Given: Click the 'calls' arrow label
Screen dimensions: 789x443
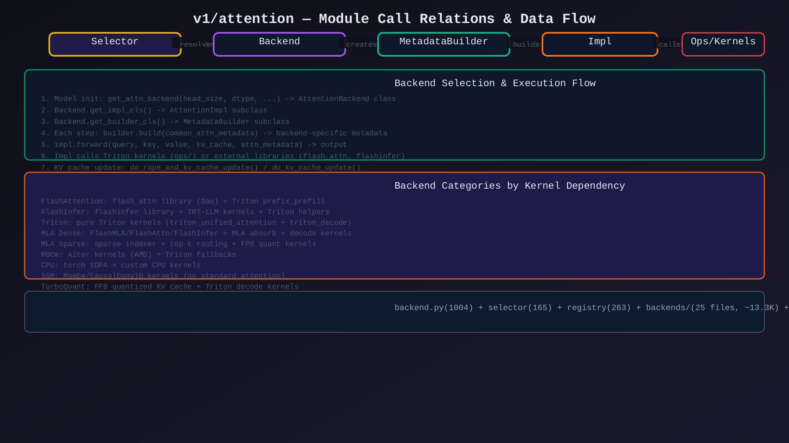Looking at the screenshot, I should [x=669, y=45].
